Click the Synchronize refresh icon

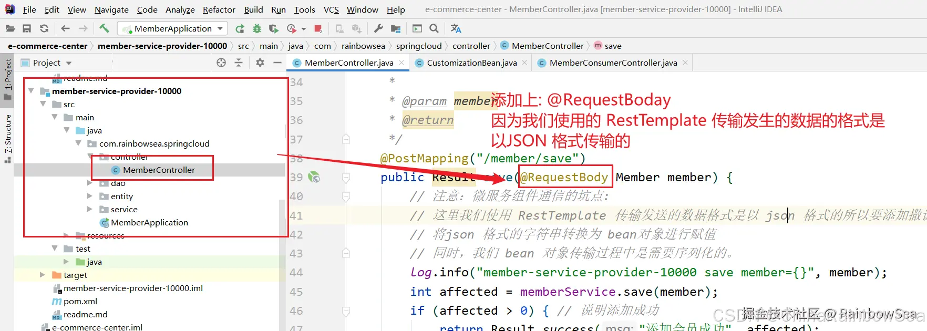tap(44, 28)
